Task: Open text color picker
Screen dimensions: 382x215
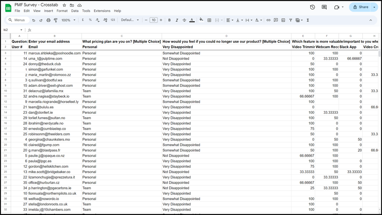Action: [192, 20]
